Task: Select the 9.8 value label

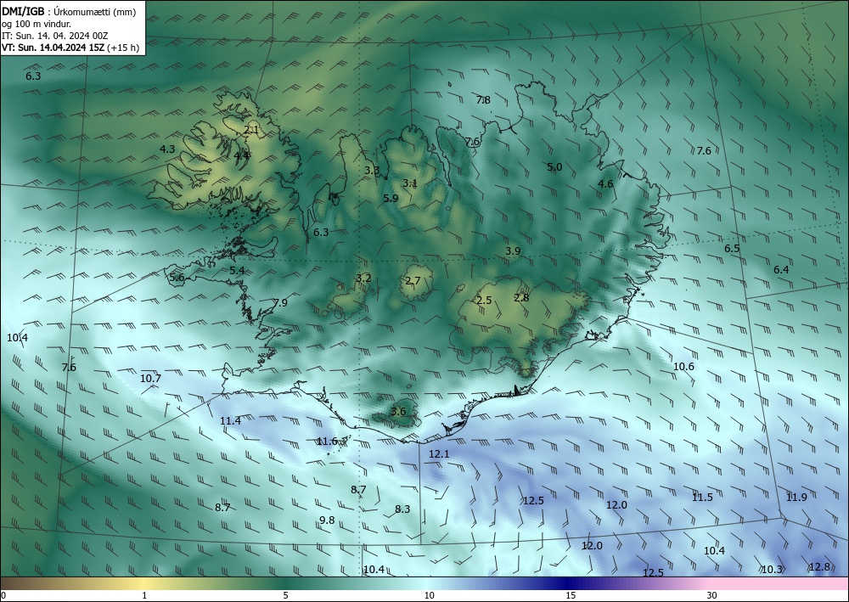Action: [327, 520]
